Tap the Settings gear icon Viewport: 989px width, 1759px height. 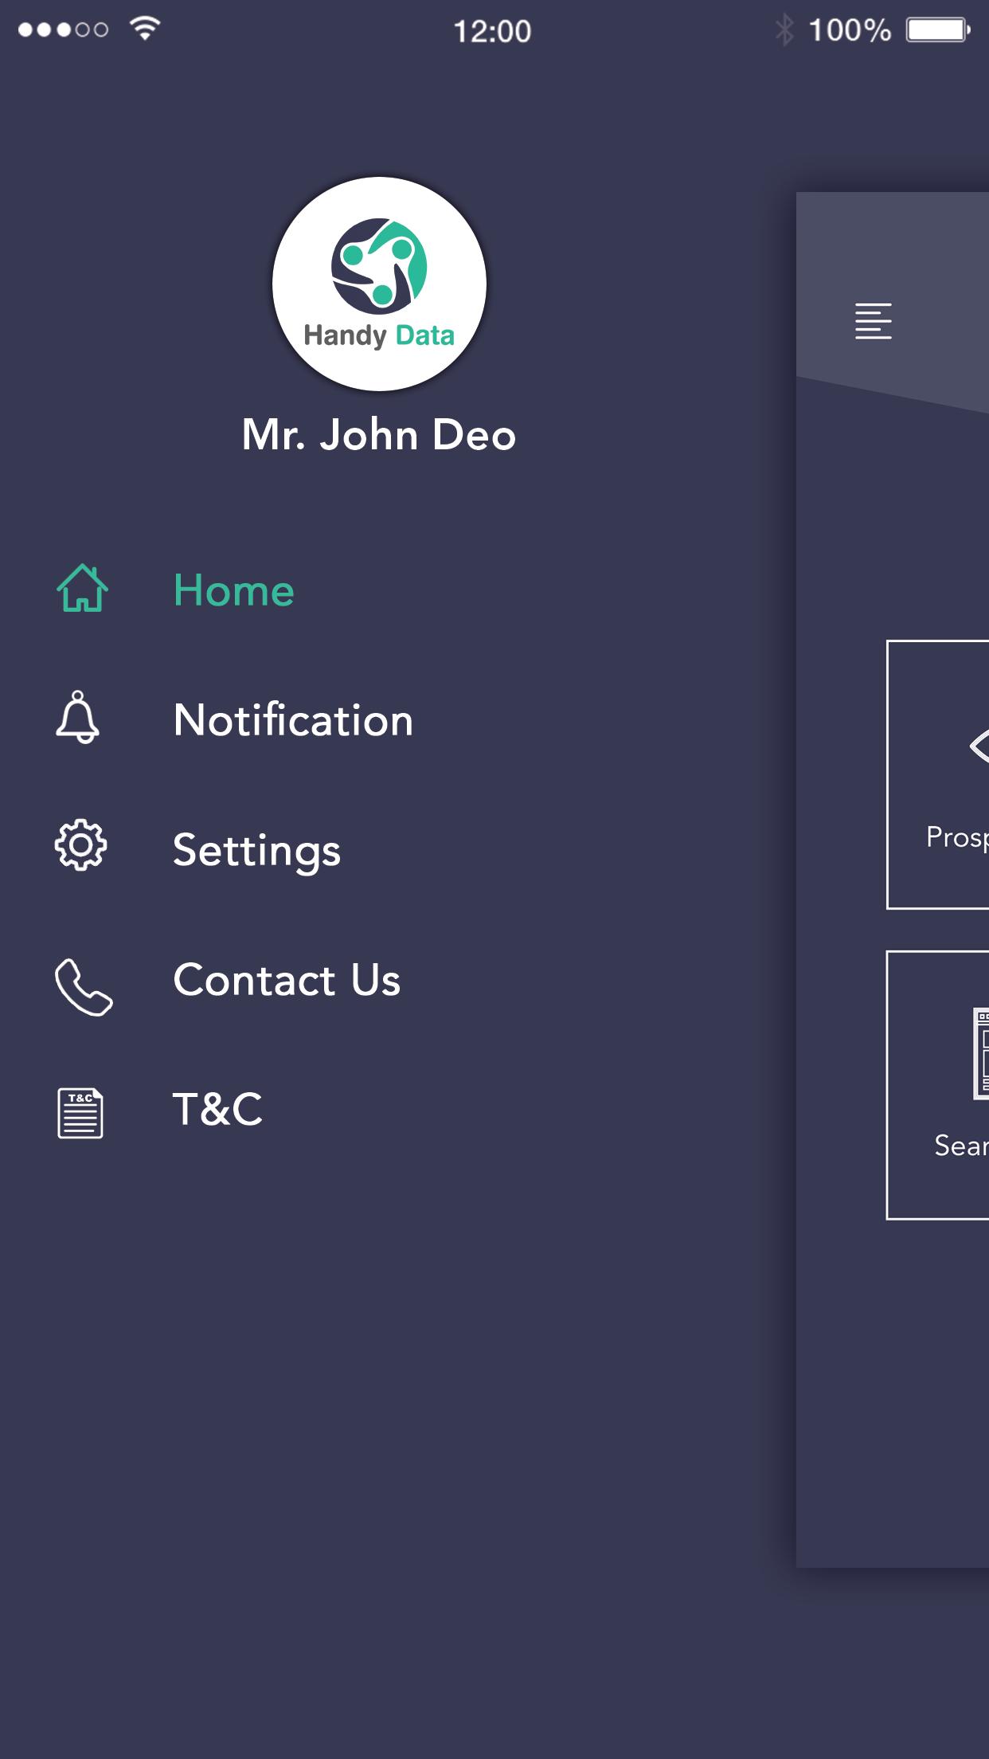click(80, 844)
